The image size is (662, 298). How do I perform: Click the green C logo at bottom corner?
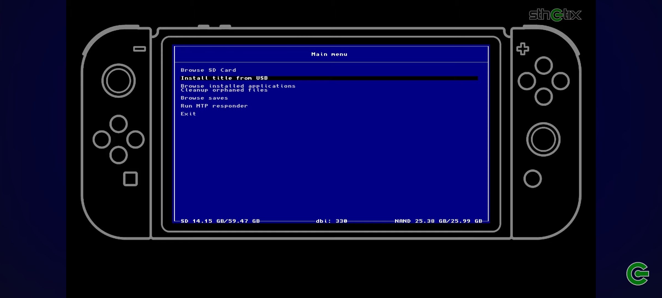tap(637, 274)
